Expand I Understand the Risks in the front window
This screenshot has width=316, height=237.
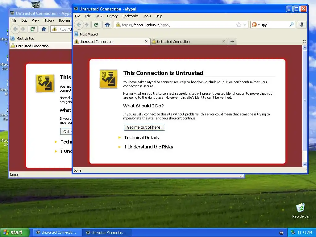pyautogui.click(x=148, y=147)
